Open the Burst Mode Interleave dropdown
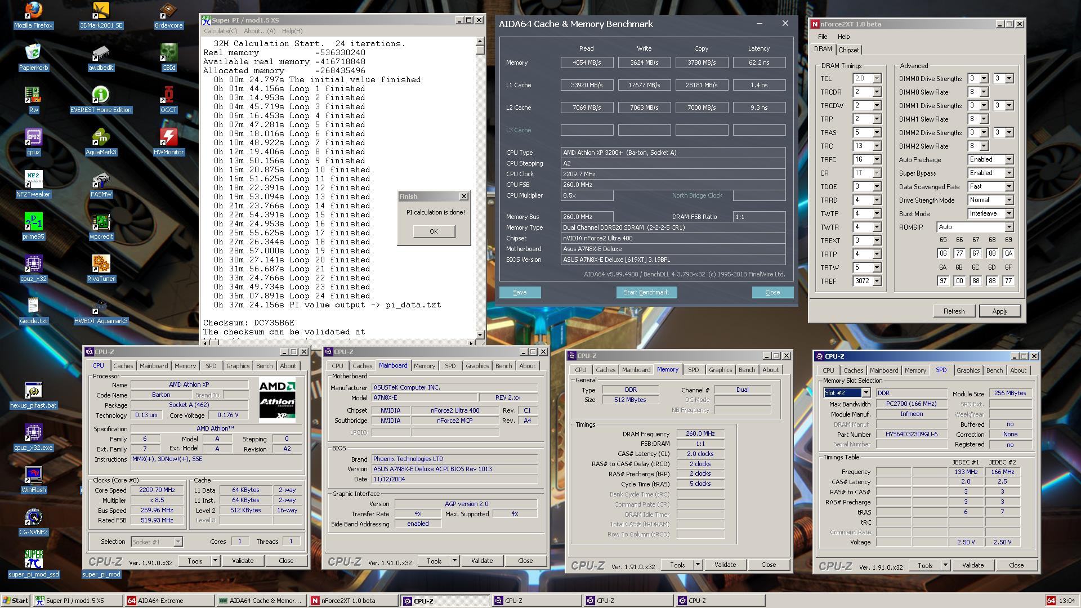The height and width of the screenshot is (608, 1081). (1009, 213)
